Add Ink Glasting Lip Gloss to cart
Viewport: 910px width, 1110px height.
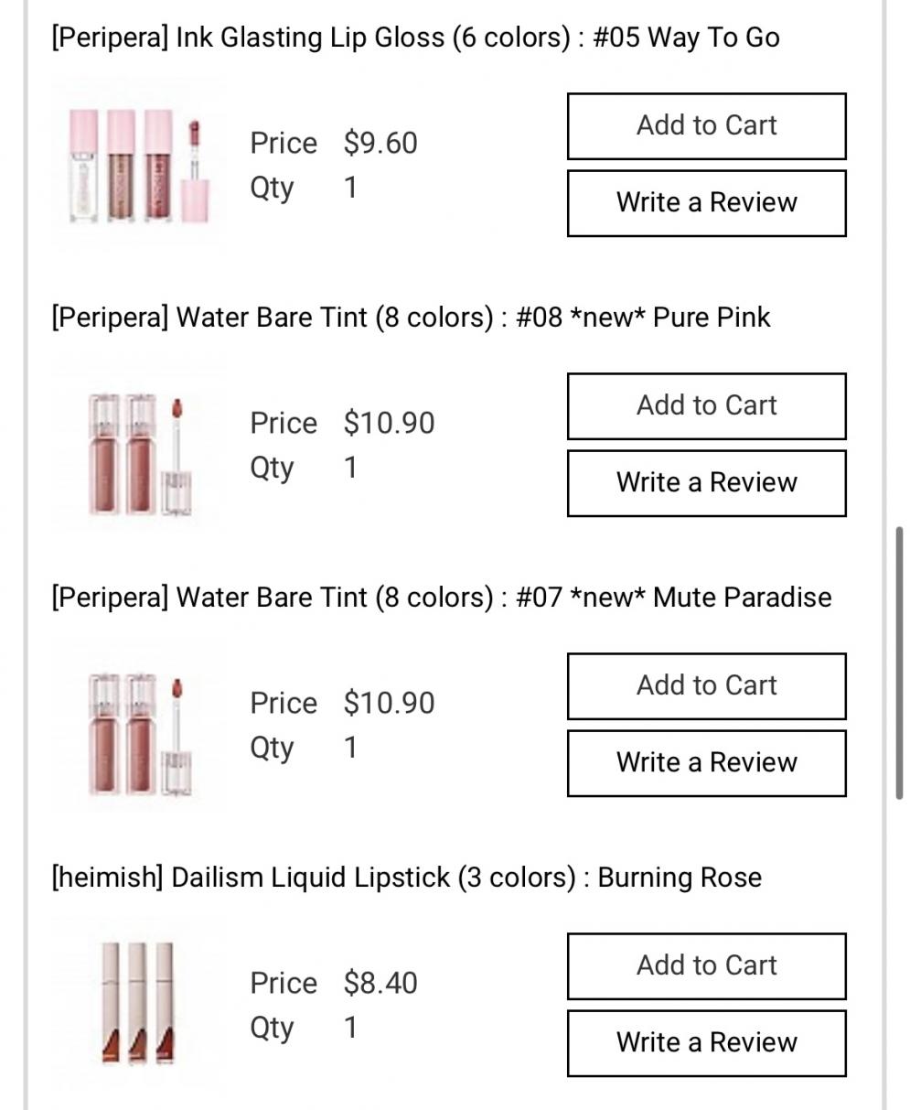[x=706, y=126]
